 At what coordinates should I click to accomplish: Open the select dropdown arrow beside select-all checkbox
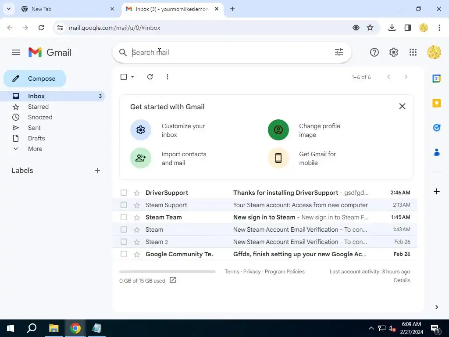pos(132,77)
